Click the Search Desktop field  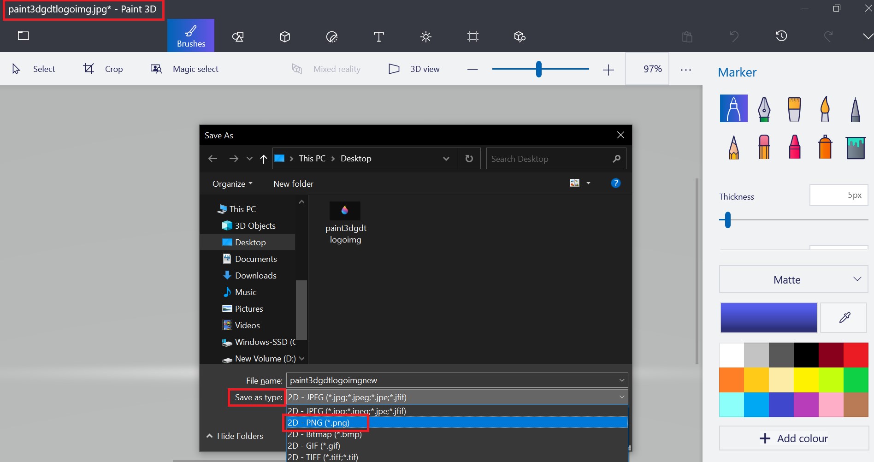(x=556, y=159)
